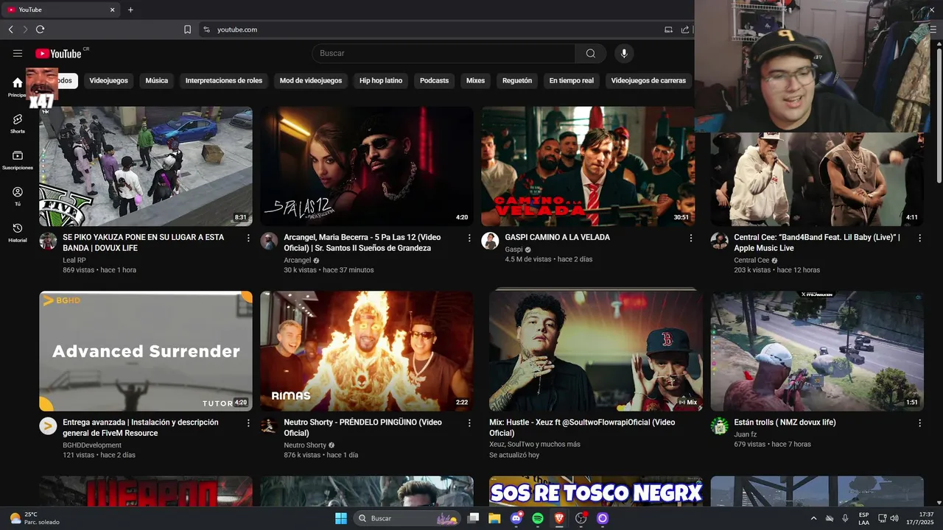
Task: Open Camino a la Velada thumbnail
Action: 588,166
